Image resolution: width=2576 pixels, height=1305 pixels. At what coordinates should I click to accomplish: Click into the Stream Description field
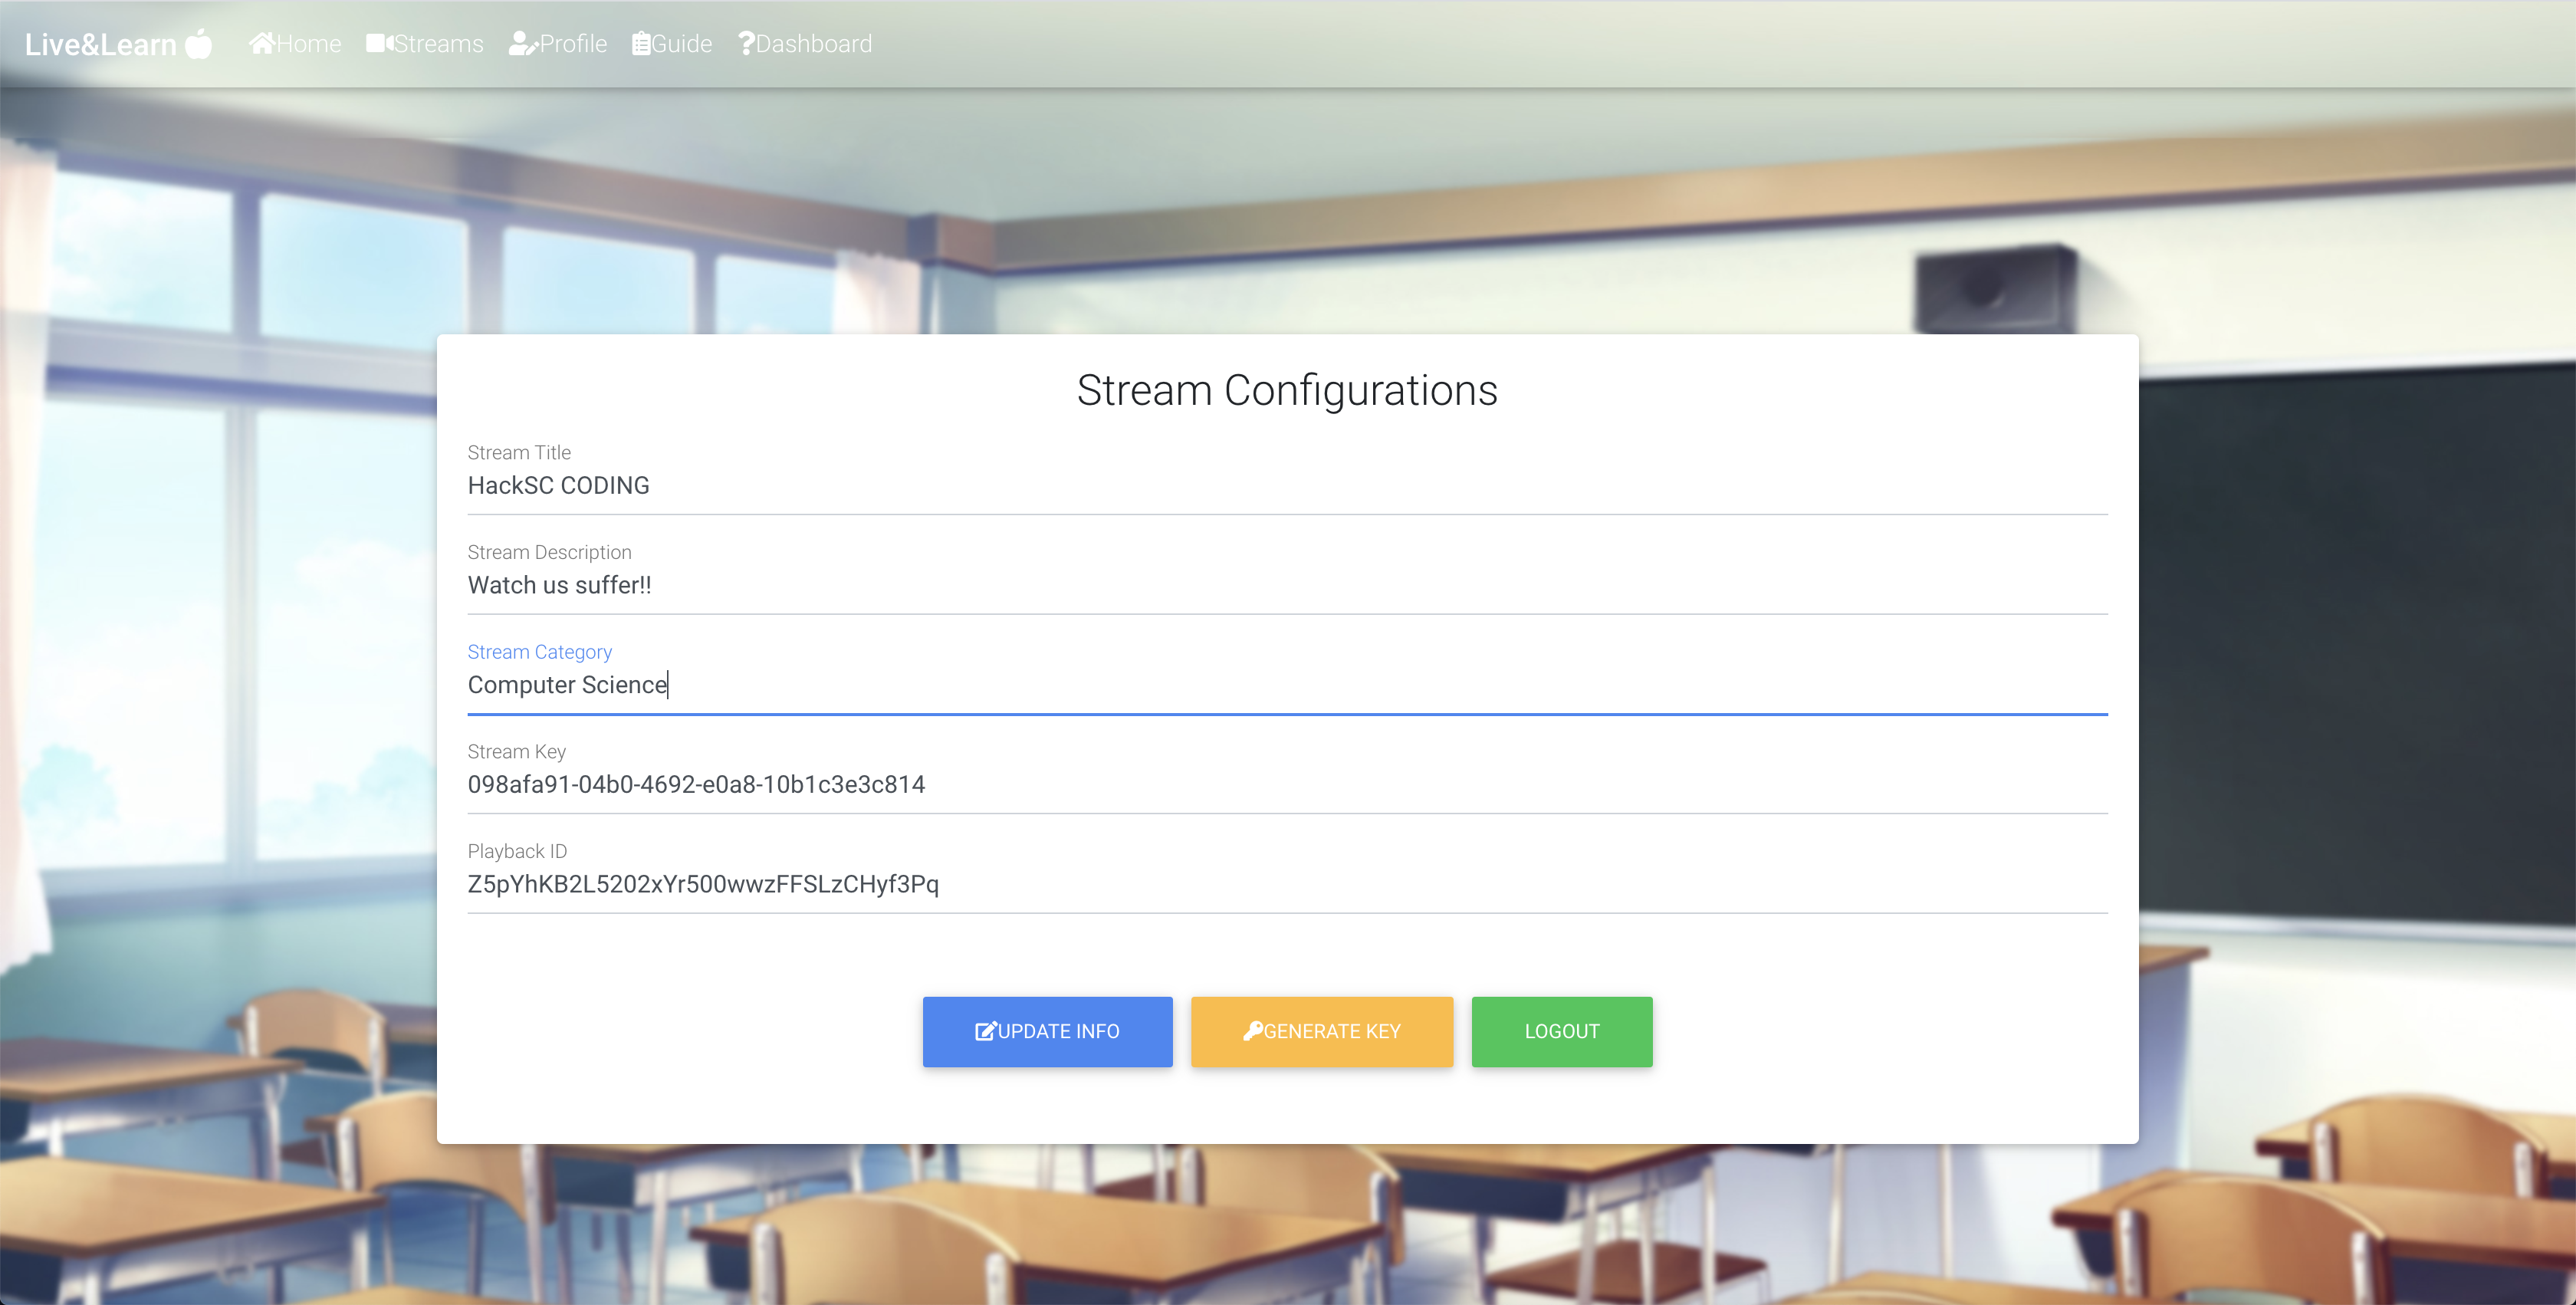pos(1287,585)
